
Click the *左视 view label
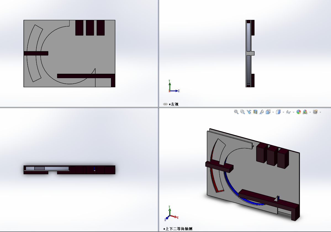tap(174, 104)
